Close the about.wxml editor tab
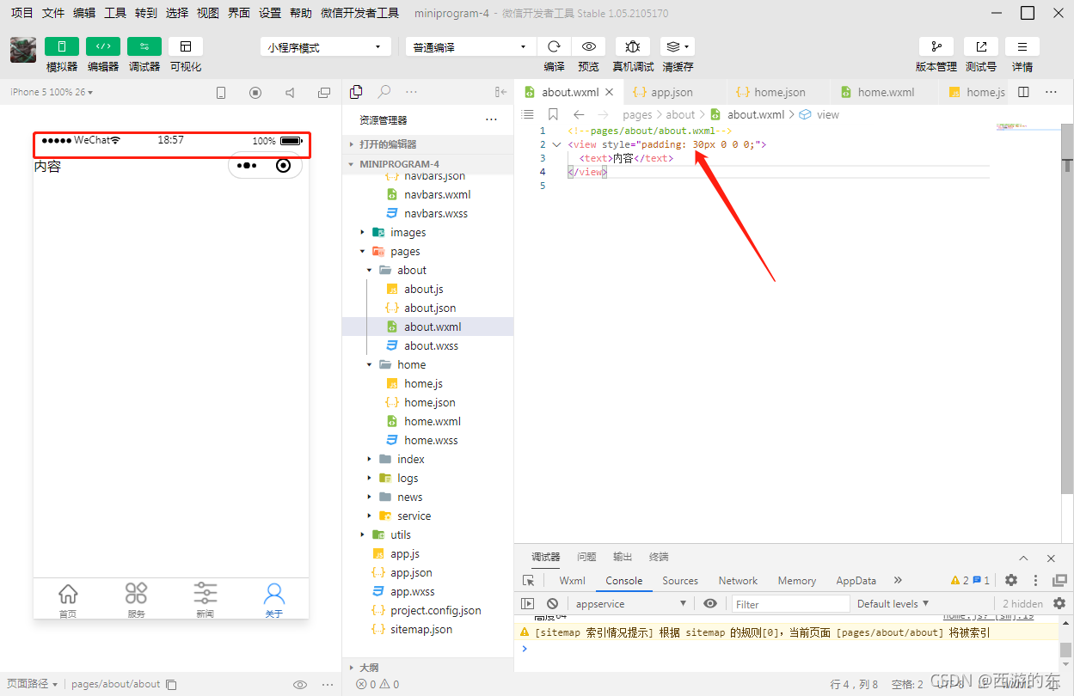1074x696 pixels. coord(610,92)
